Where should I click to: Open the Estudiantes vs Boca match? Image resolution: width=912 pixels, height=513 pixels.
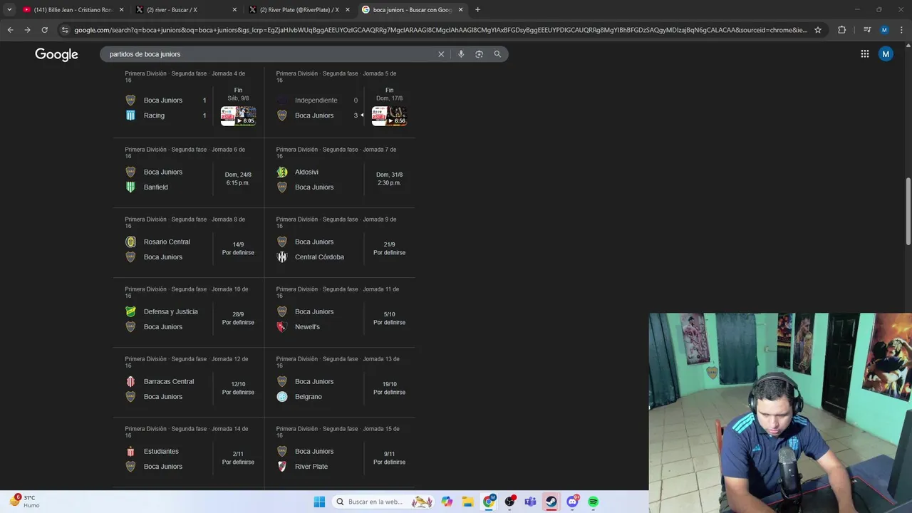[x=188, y=452]
